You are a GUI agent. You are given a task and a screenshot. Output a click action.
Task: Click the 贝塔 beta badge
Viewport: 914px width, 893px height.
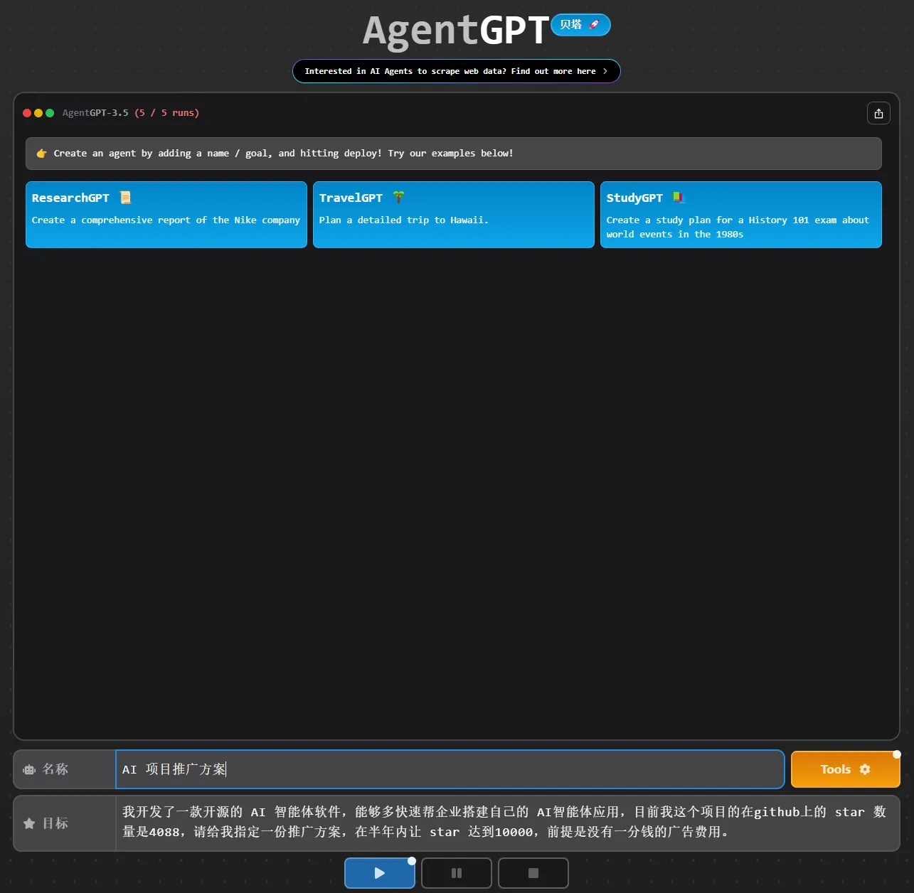580,25
